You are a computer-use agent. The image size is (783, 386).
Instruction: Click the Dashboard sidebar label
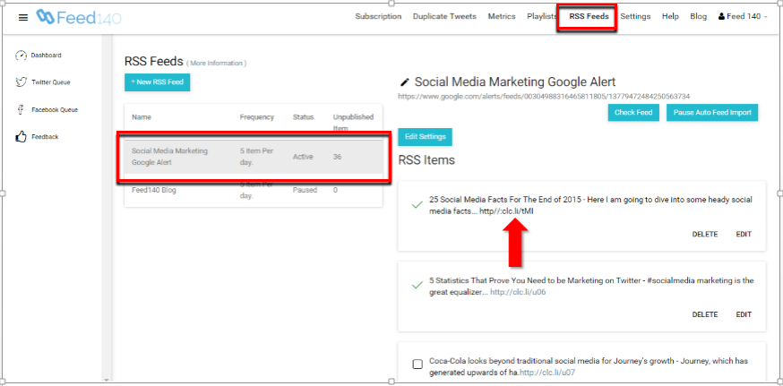[46, 56]
